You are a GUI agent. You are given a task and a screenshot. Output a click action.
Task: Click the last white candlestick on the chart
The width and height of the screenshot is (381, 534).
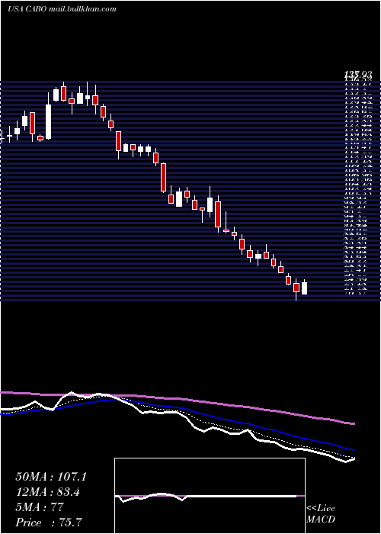click(x=305, y=288)
